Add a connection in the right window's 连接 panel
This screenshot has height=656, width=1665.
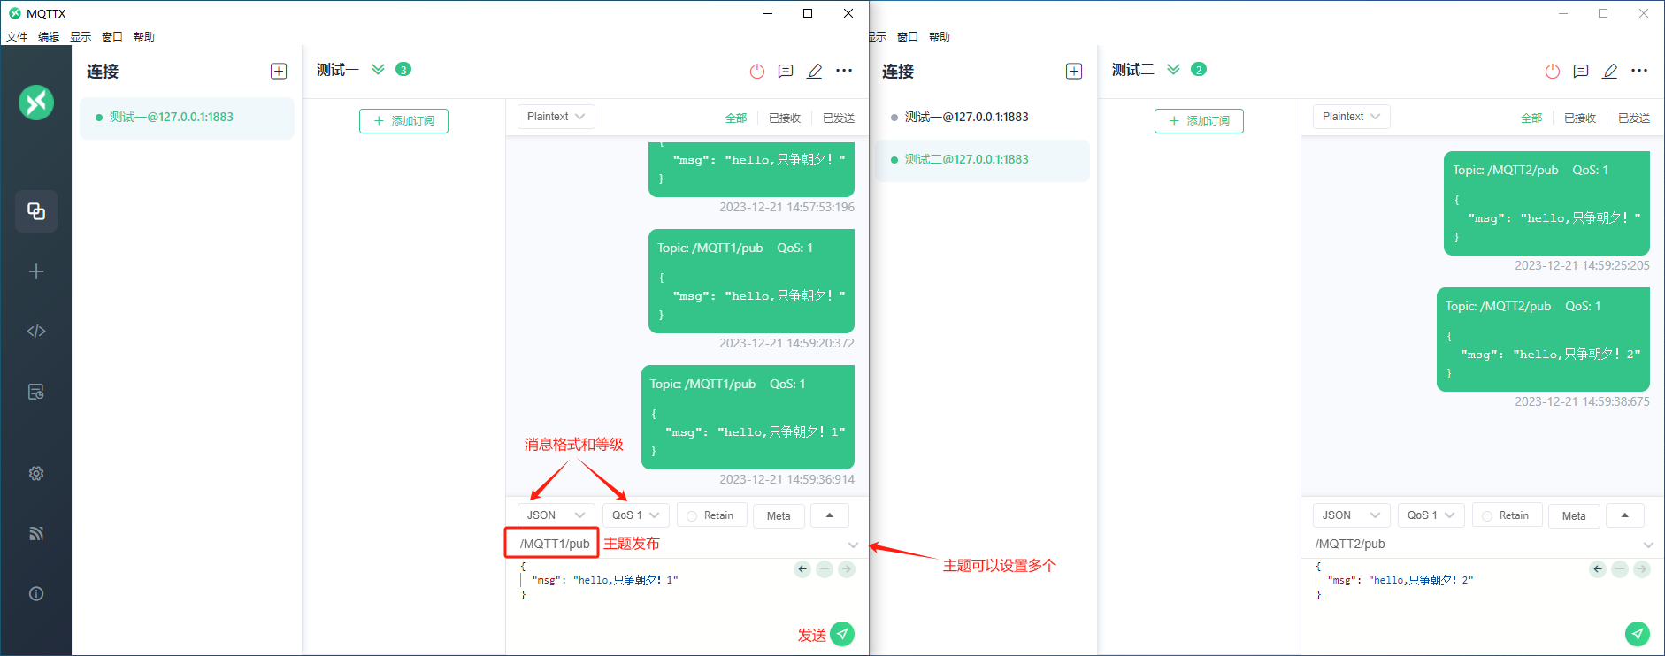(x=1074, y=72)
